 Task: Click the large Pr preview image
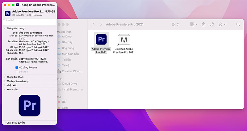coord(29,106)
